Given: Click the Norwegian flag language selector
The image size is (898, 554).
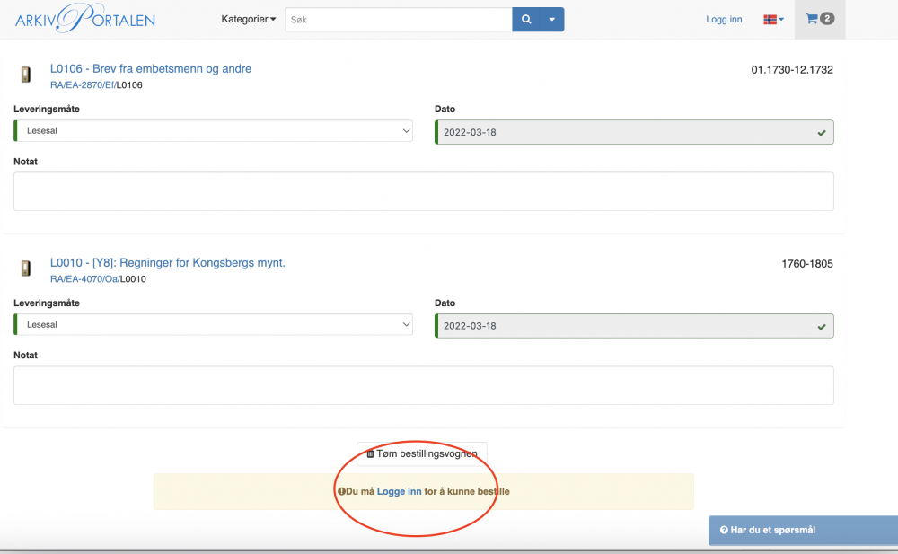Looking at the screenshot, I should [772, 20].
